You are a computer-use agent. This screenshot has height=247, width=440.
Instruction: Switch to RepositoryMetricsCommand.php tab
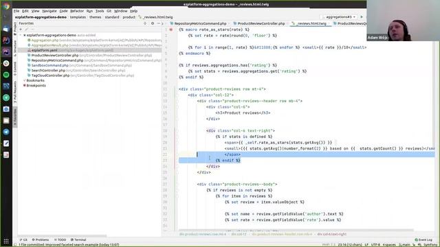click(x=200, y=23)
